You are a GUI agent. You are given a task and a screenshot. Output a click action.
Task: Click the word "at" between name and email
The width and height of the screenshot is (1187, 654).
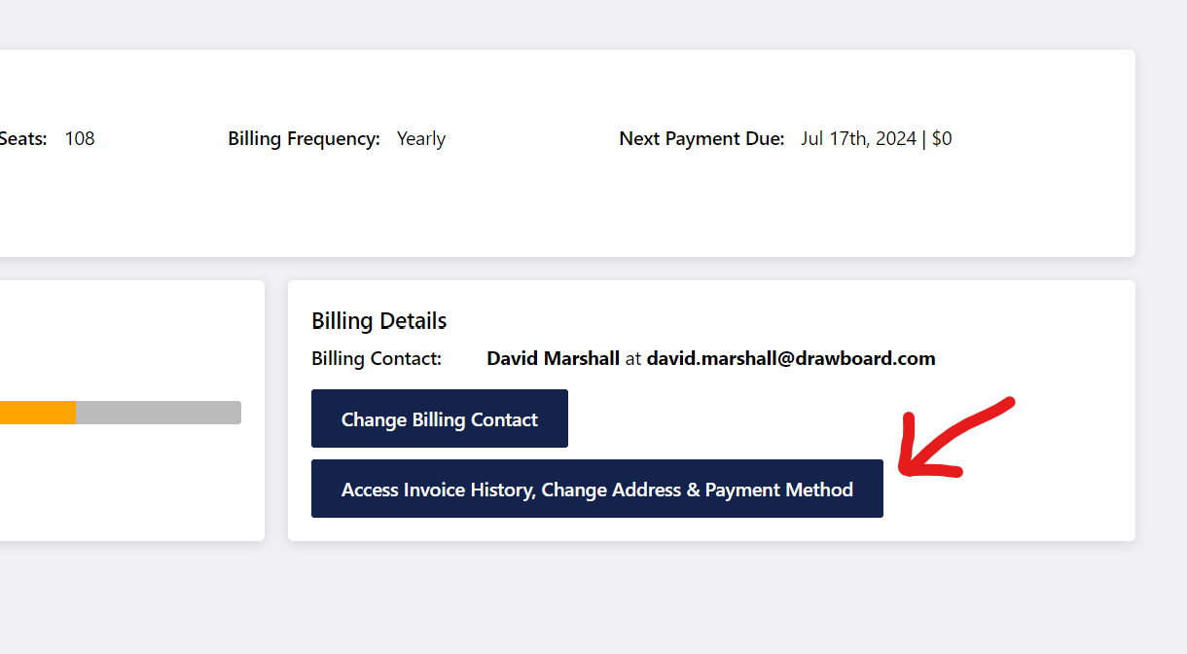(633, 358)
